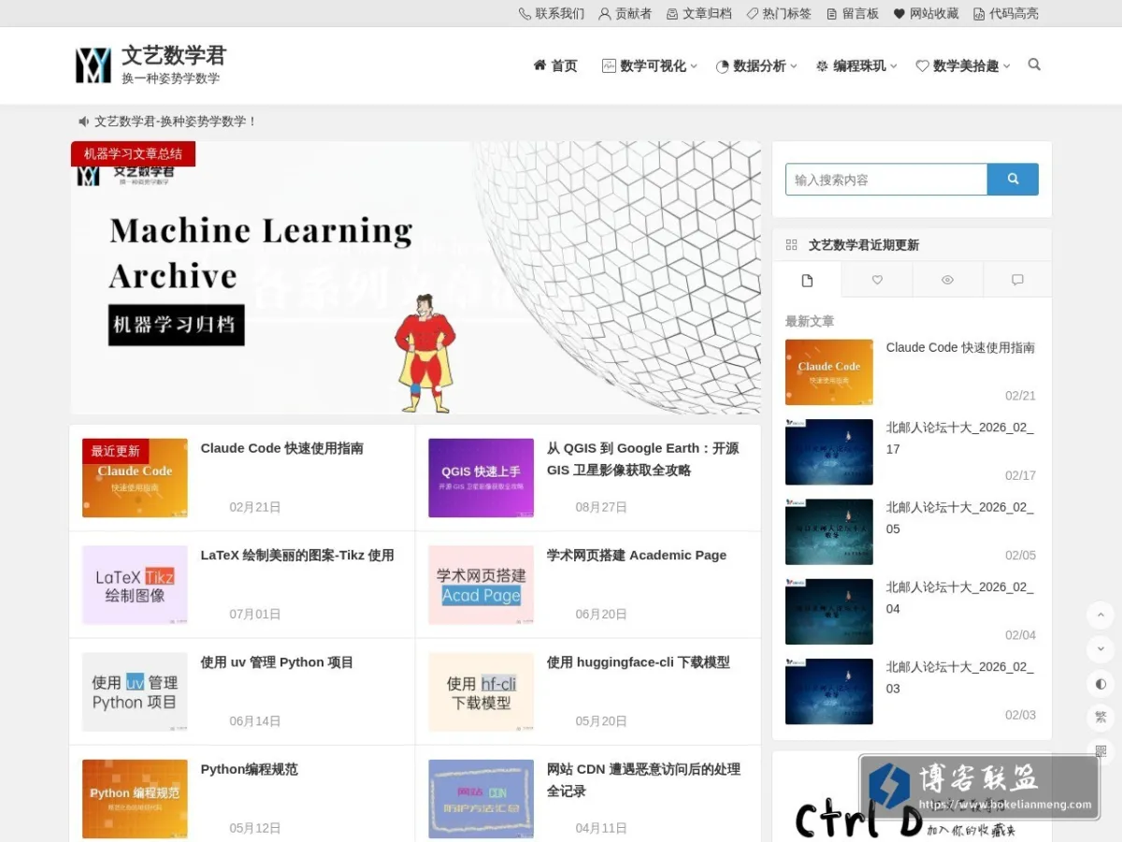Switch to the latest articles document tab
This screenshot has height=842, width=1122.
807,280
